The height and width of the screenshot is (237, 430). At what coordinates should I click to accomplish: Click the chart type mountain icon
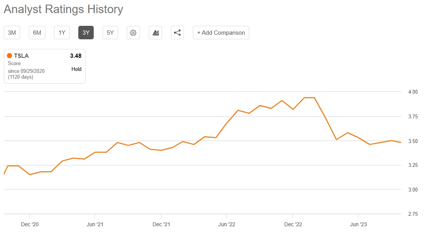[155, 33]
